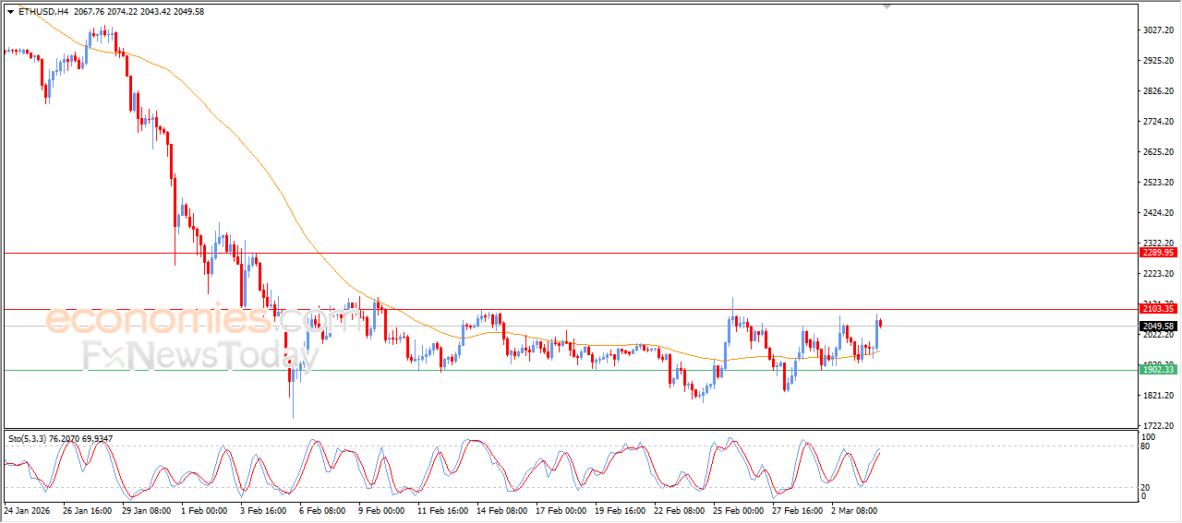The image size is (1182, 523).
Task: Click the 2424.20 price axis label
Action: pos(1158,212)
